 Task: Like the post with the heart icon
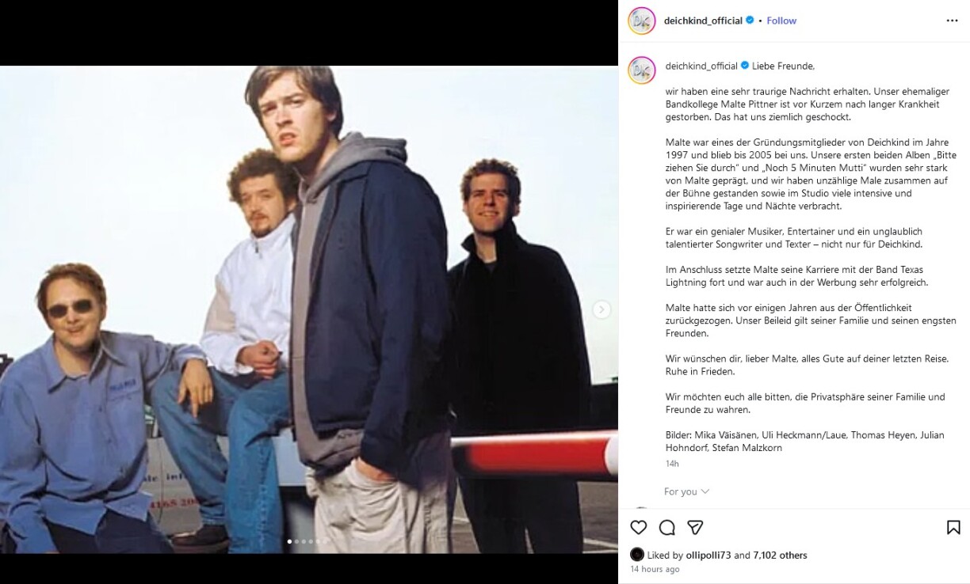coord(638,527)
